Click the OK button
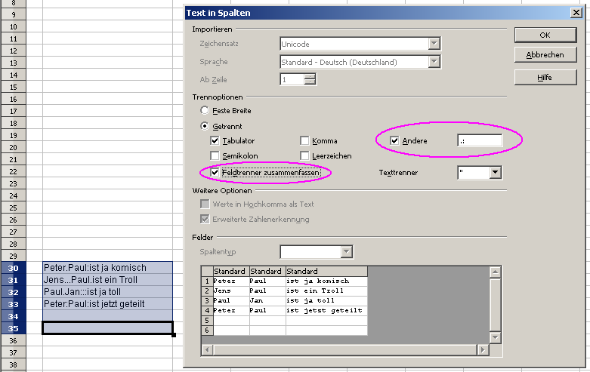Viewport: 590px width, 372px height. pos(545,35)
